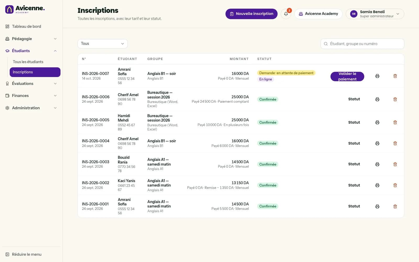Delete inscription INS-2026-0002

pos(395,185)
